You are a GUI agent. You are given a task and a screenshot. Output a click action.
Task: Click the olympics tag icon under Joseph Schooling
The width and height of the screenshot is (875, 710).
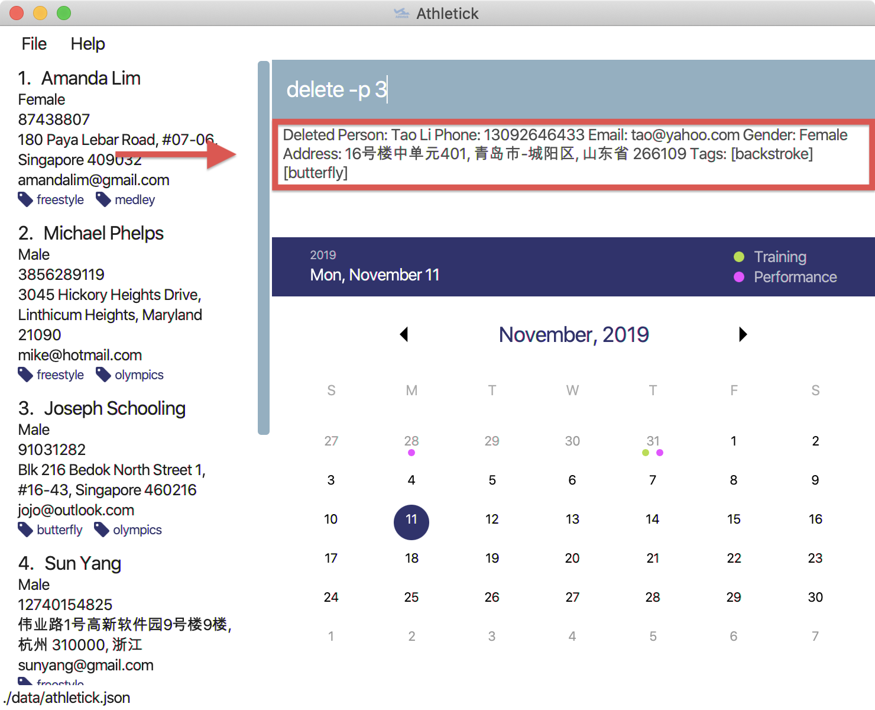click(102, 530)
